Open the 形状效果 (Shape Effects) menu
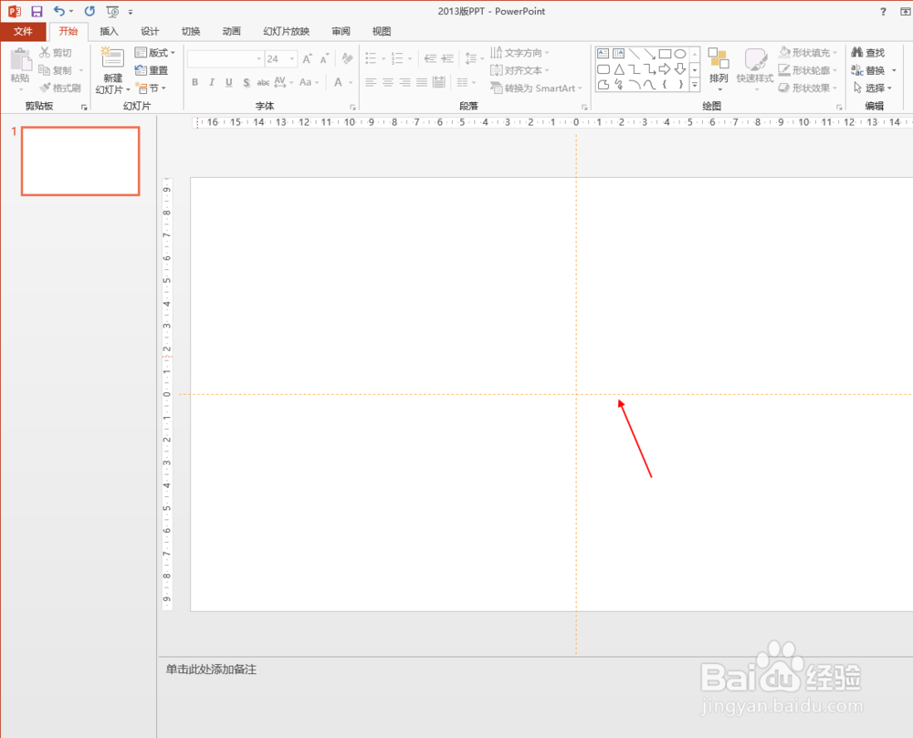This screenshot has height=738, width=913. coord(808,88)
